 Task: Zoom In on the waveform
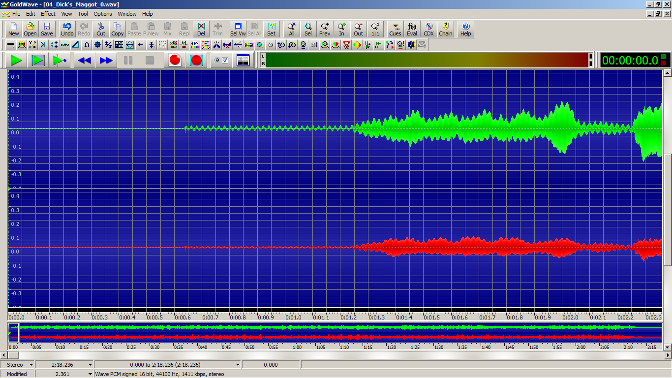341,29
